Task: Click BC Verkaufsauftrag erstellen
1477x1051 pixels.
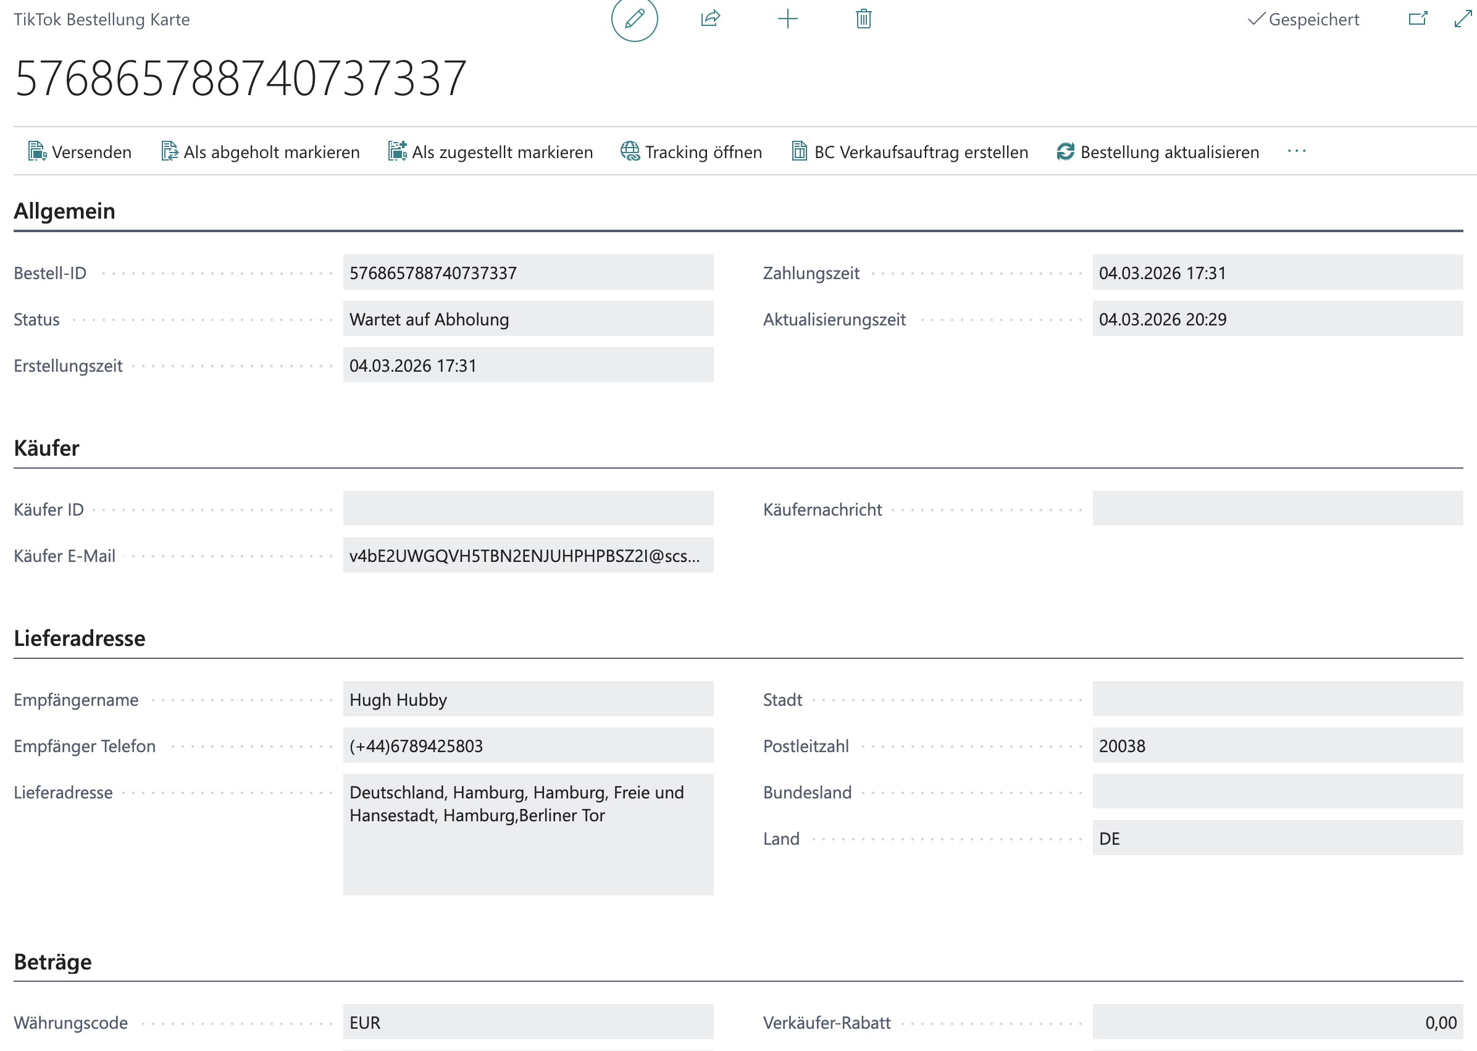Action: [910, 152]
